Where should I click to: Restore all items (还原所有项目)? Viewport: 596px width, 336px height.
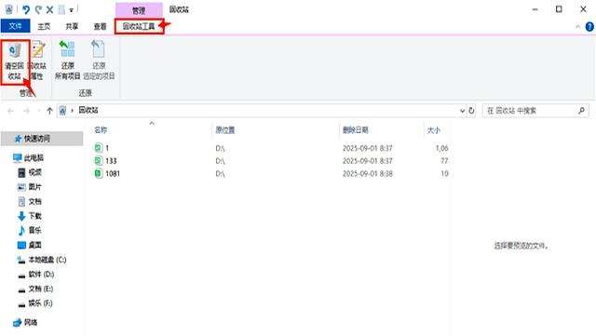point(67,60)
